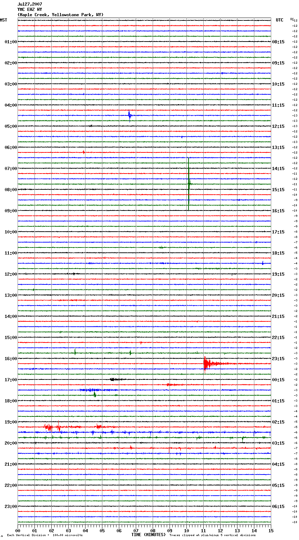Click the 06:15 UTC row label
The image size is (299, 540).
coord(278,507)
